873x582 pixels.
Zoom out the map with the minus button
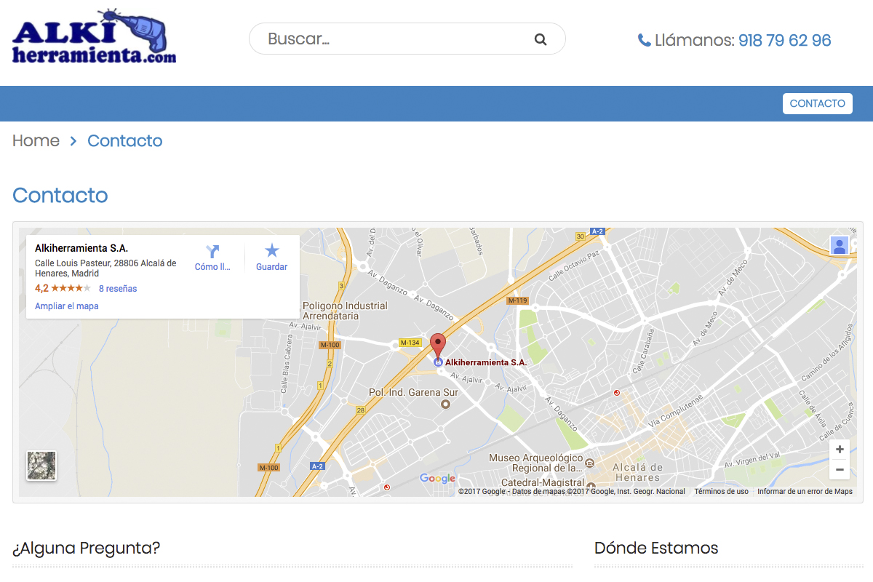[840, 469]
